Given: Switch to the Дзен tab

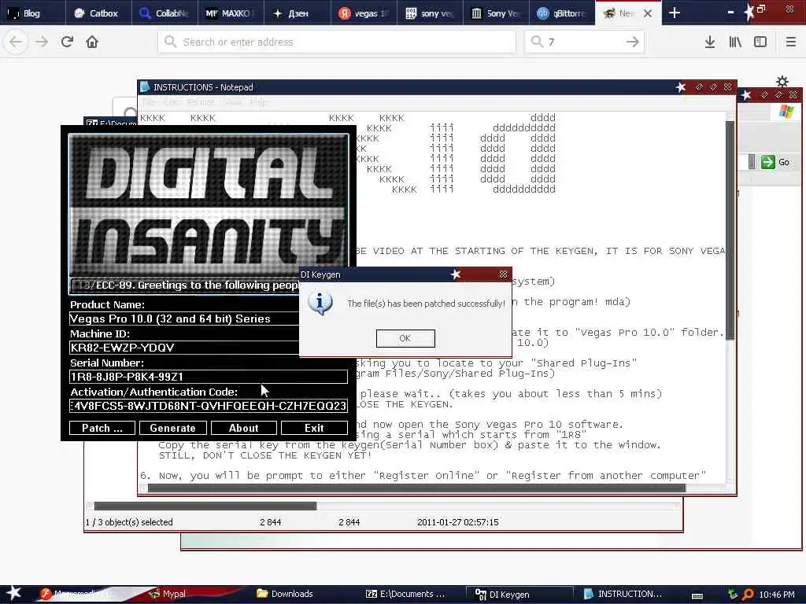Looking at the screenshot, I should 297,13.
